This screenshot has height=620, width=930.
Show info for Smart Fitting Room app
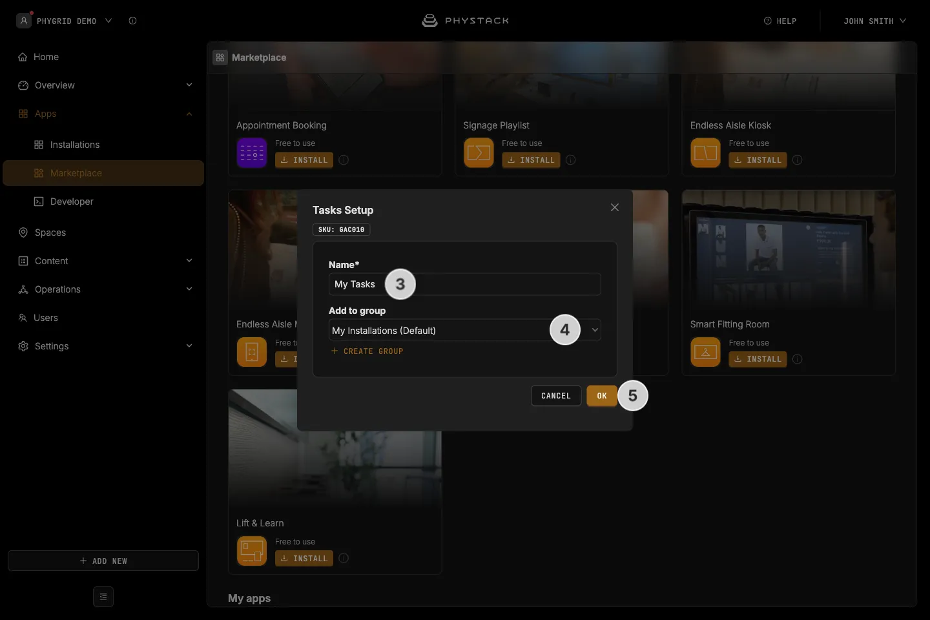tap(798, 359)
